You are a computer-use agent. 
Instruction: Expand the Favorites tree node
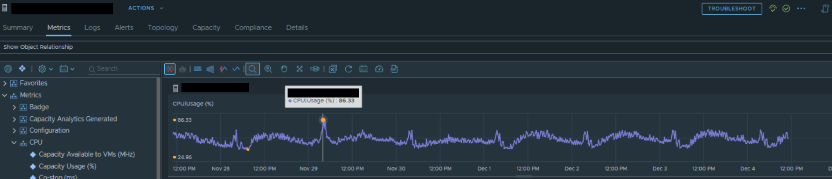5,83
